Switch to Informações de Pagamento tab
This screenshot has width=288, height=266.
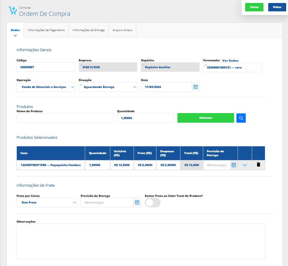click(x=46, y=30)
